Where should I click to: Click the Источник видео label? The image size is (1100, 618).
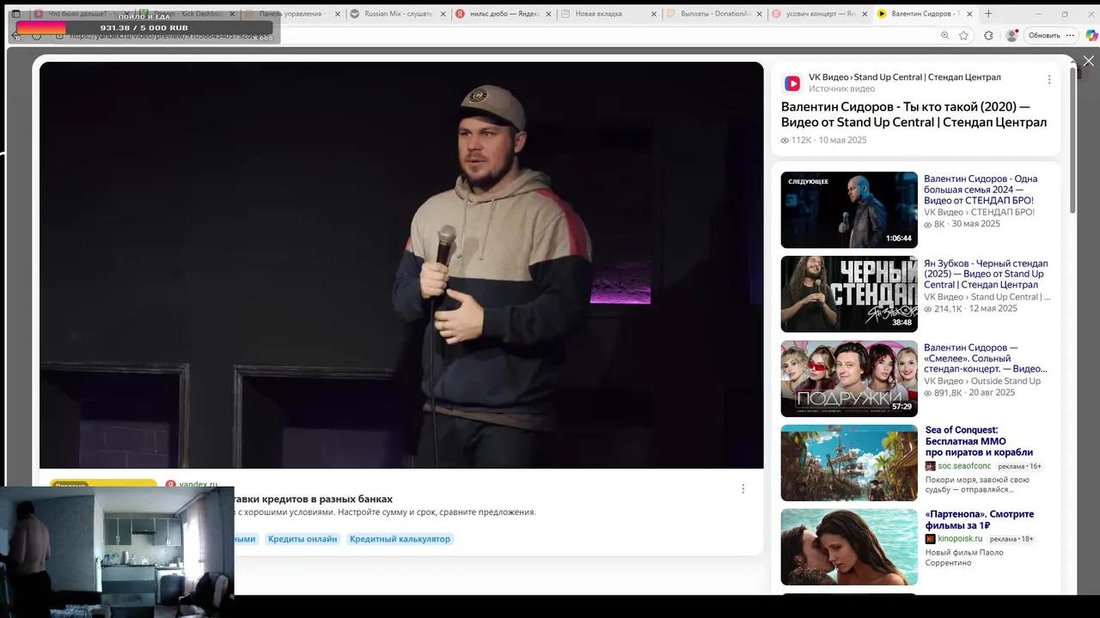842,88
